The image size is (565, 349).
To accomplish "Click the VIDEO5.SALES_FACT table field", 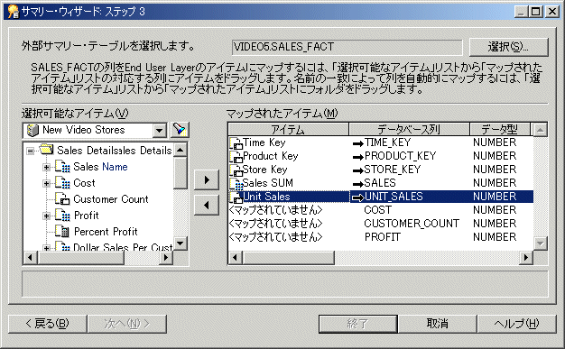I will point(347,47).
